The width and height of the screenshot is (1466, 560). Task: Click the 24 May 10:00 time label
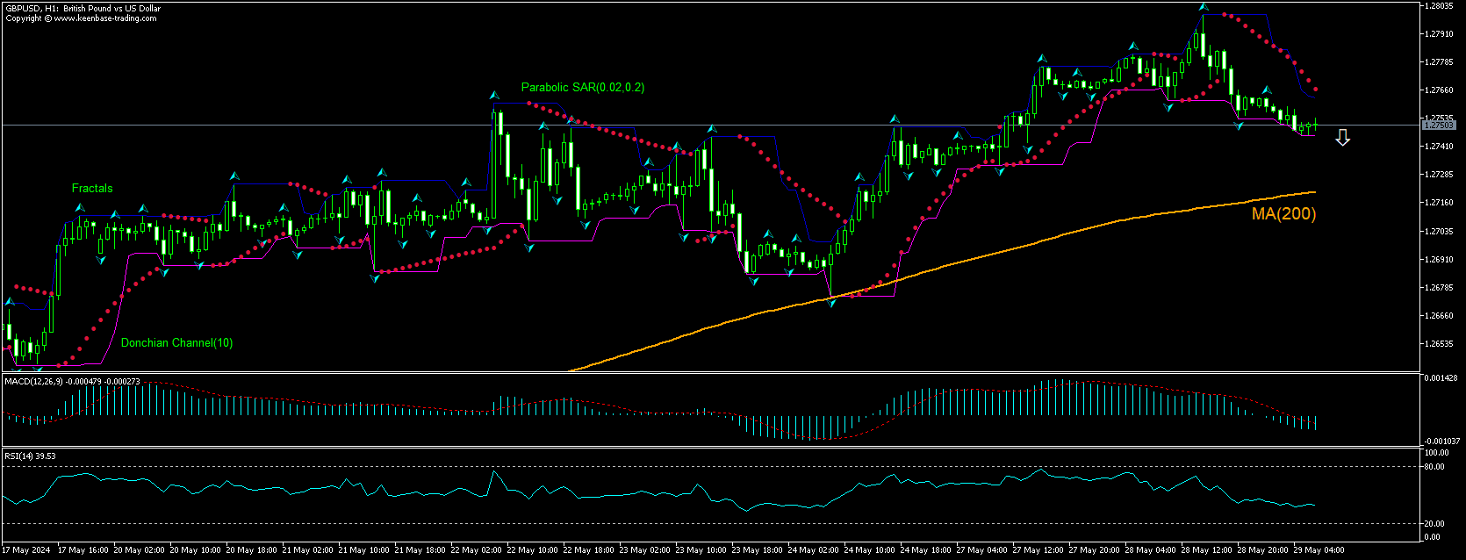coord(870,550)
